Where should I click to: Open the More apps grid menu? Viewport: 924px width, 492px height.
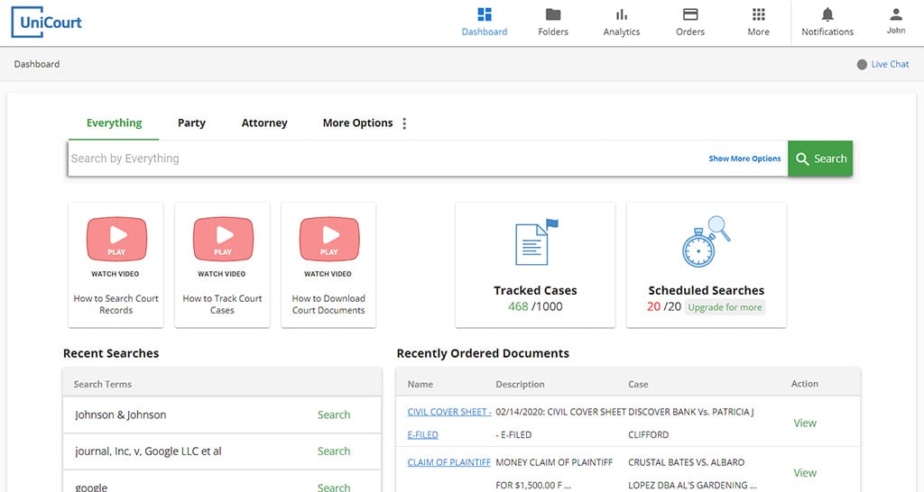(x=759, y=22)
